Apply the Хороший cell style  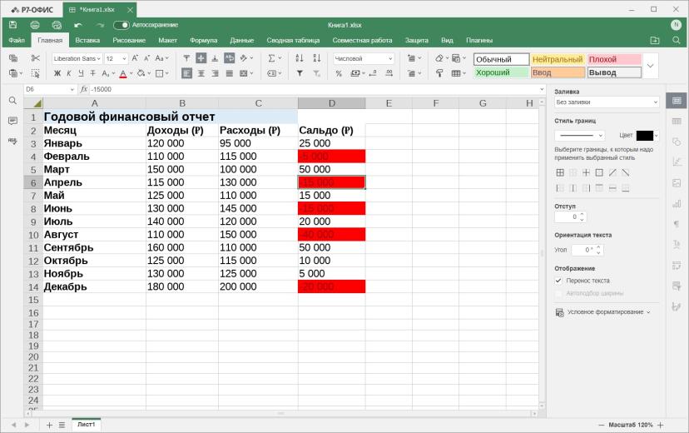pyautogui.click(x=502, y=72)
